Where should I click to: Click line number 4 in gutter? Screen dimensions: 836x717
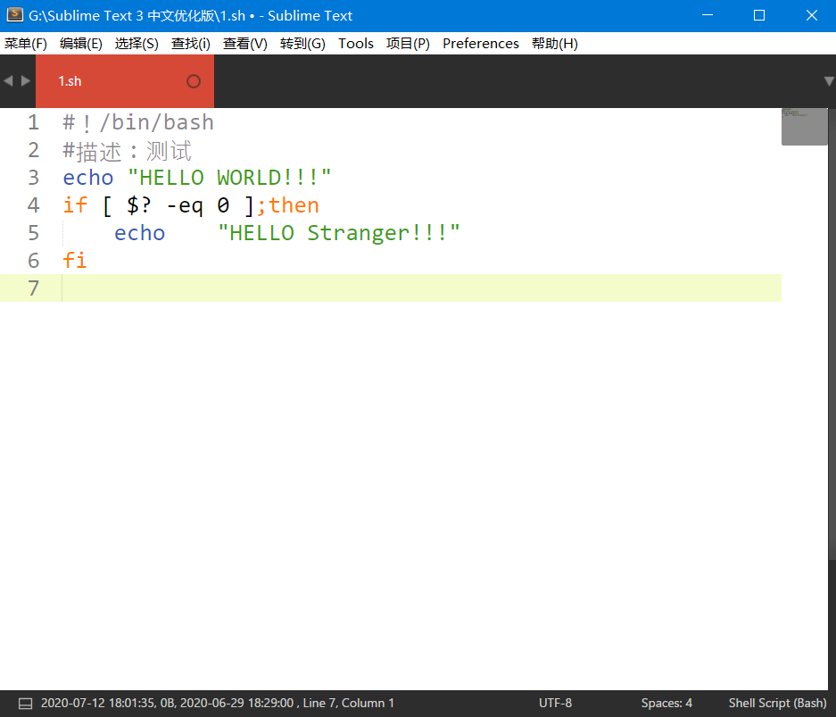coord(34,204)
